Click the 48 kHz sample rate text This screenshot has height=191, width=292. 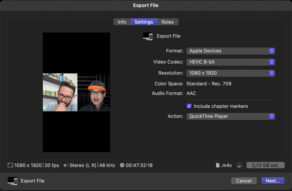[107, 165]
